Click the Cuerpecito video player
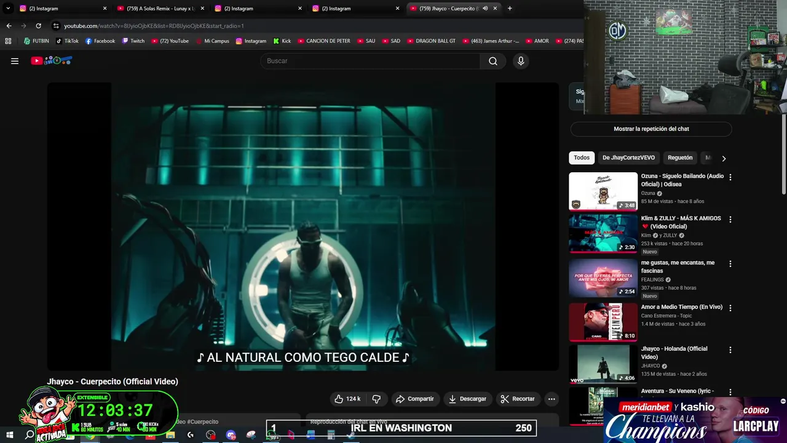The height and width of the screenshot is (443, 787). point(303,226)
